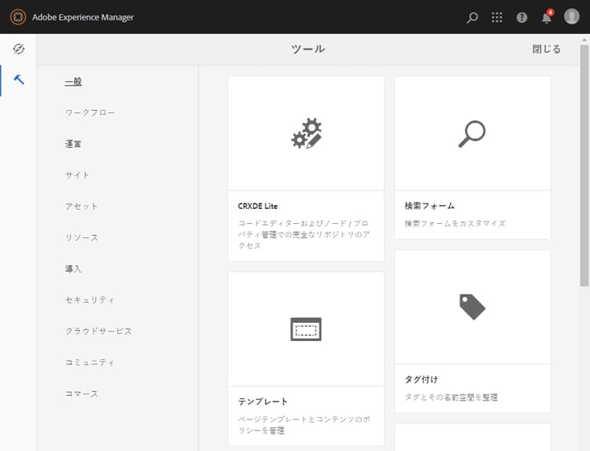Open the CRXDE Lite card title

coord(258,206)
